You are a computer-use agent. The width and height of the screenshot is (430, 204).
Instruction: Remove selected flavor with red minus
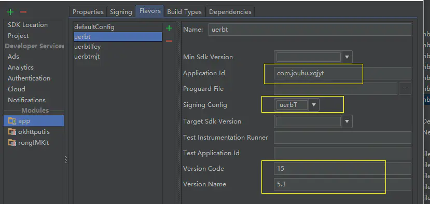click(x=169, y=41)
